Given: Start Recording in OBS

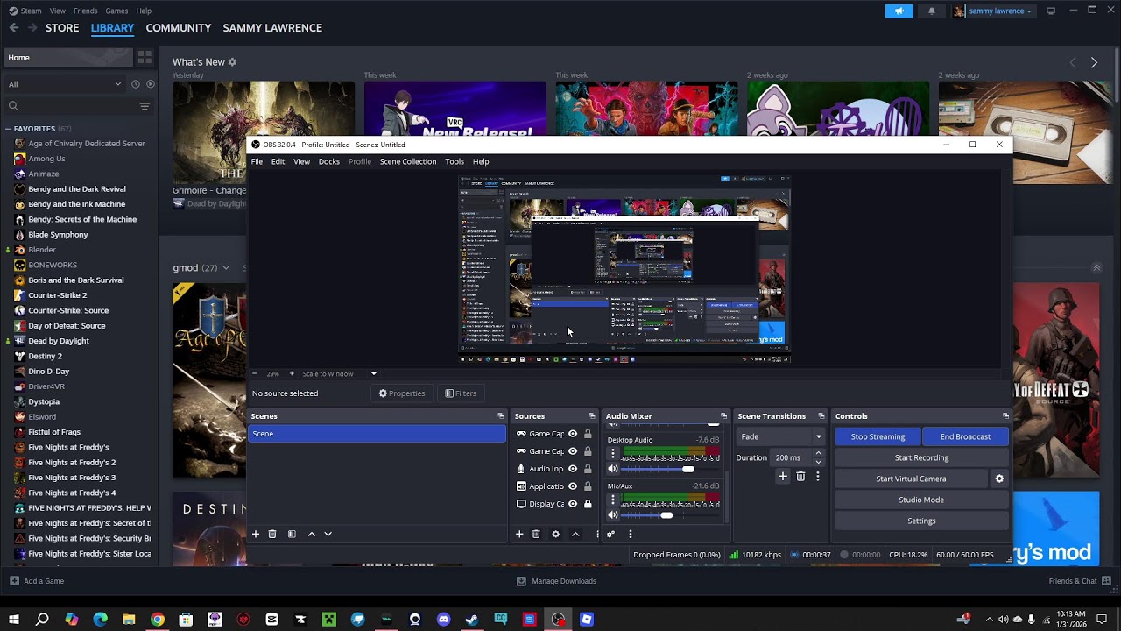Looking at the screenshot, I should tap(921, 457).
